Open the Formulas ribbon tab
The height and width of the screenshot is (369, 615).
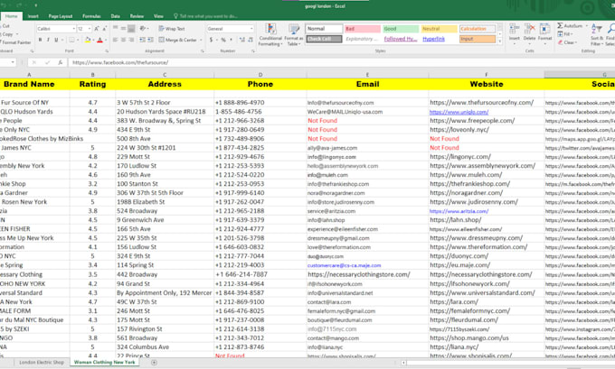[x=91, y=16]
